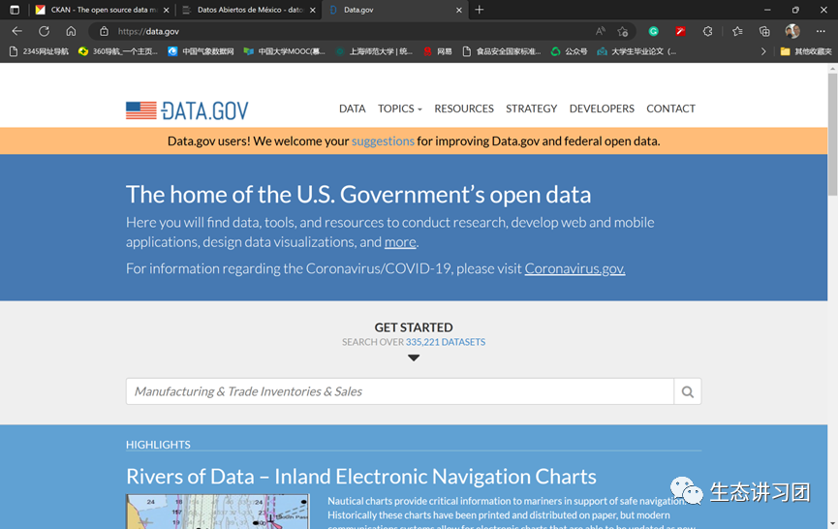Viewport: 838px width, 529px height.
Task: Open the red PDF extension icon
Action: (680, 32)
